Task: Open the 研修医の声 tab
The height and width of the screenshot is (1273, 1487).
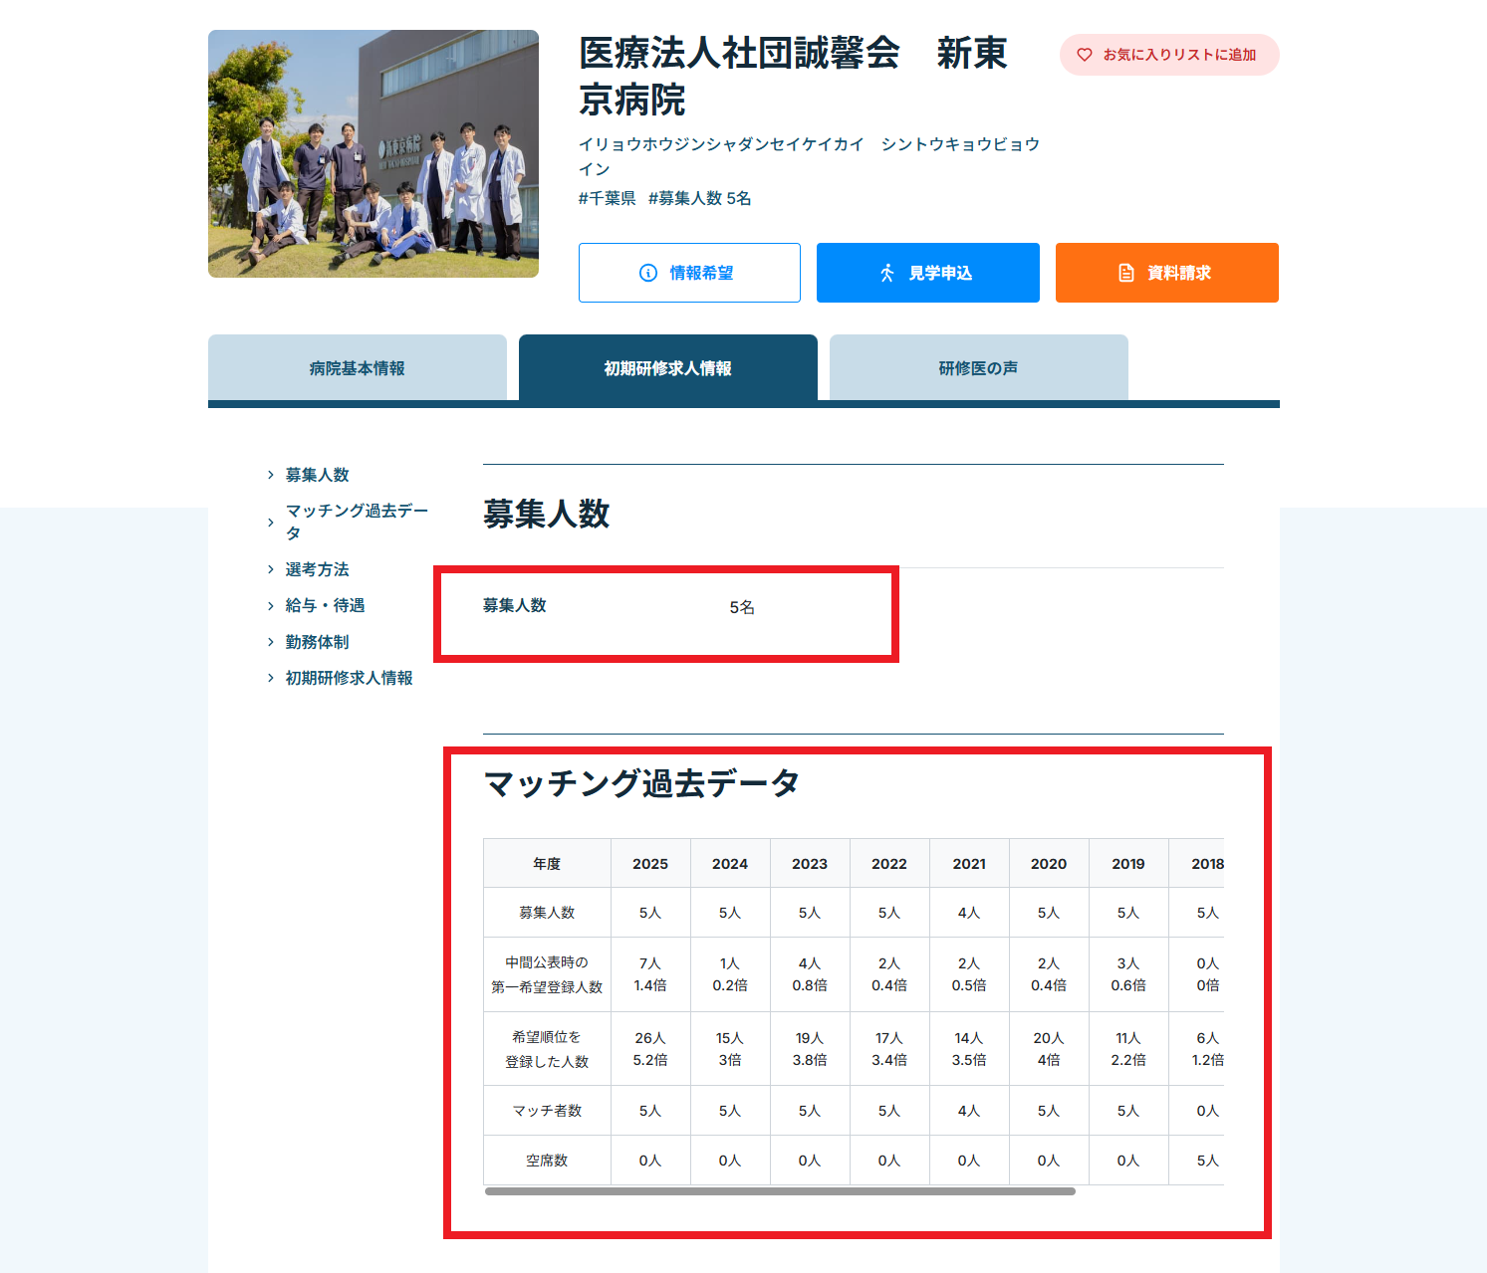Action: [x=979, y=368]
